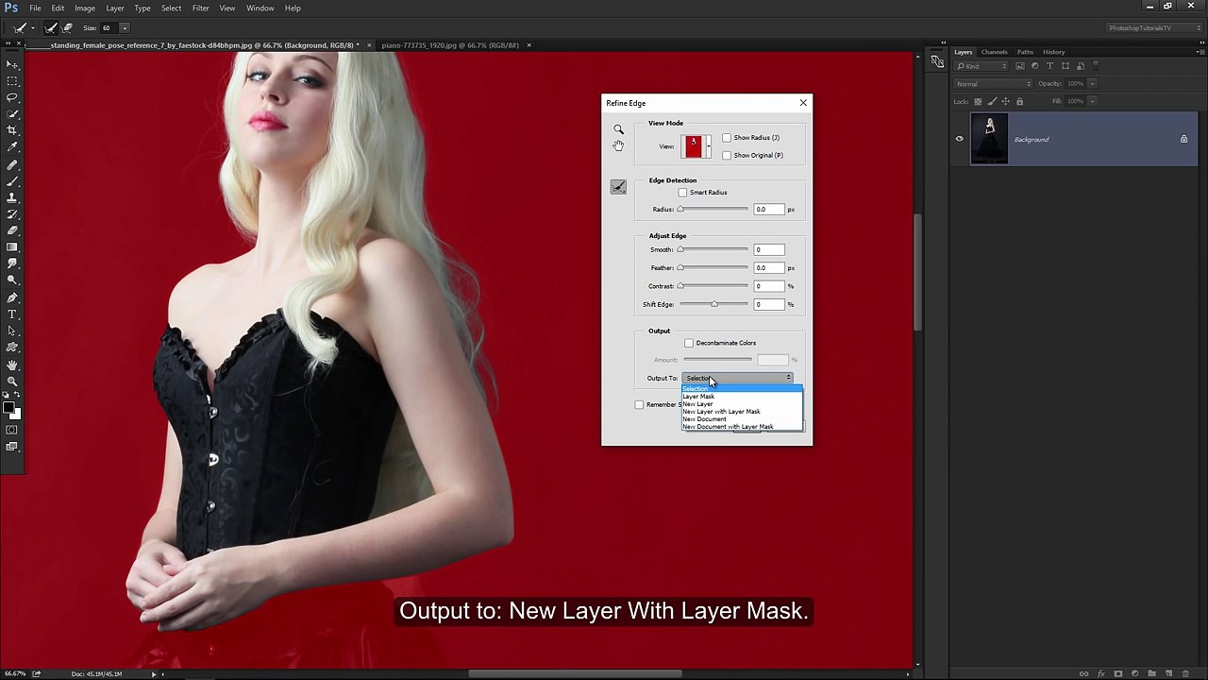This screenshot has height=680, width=1208.
Task: Select the Eyedropper tool
Action: tap(12, 147)
